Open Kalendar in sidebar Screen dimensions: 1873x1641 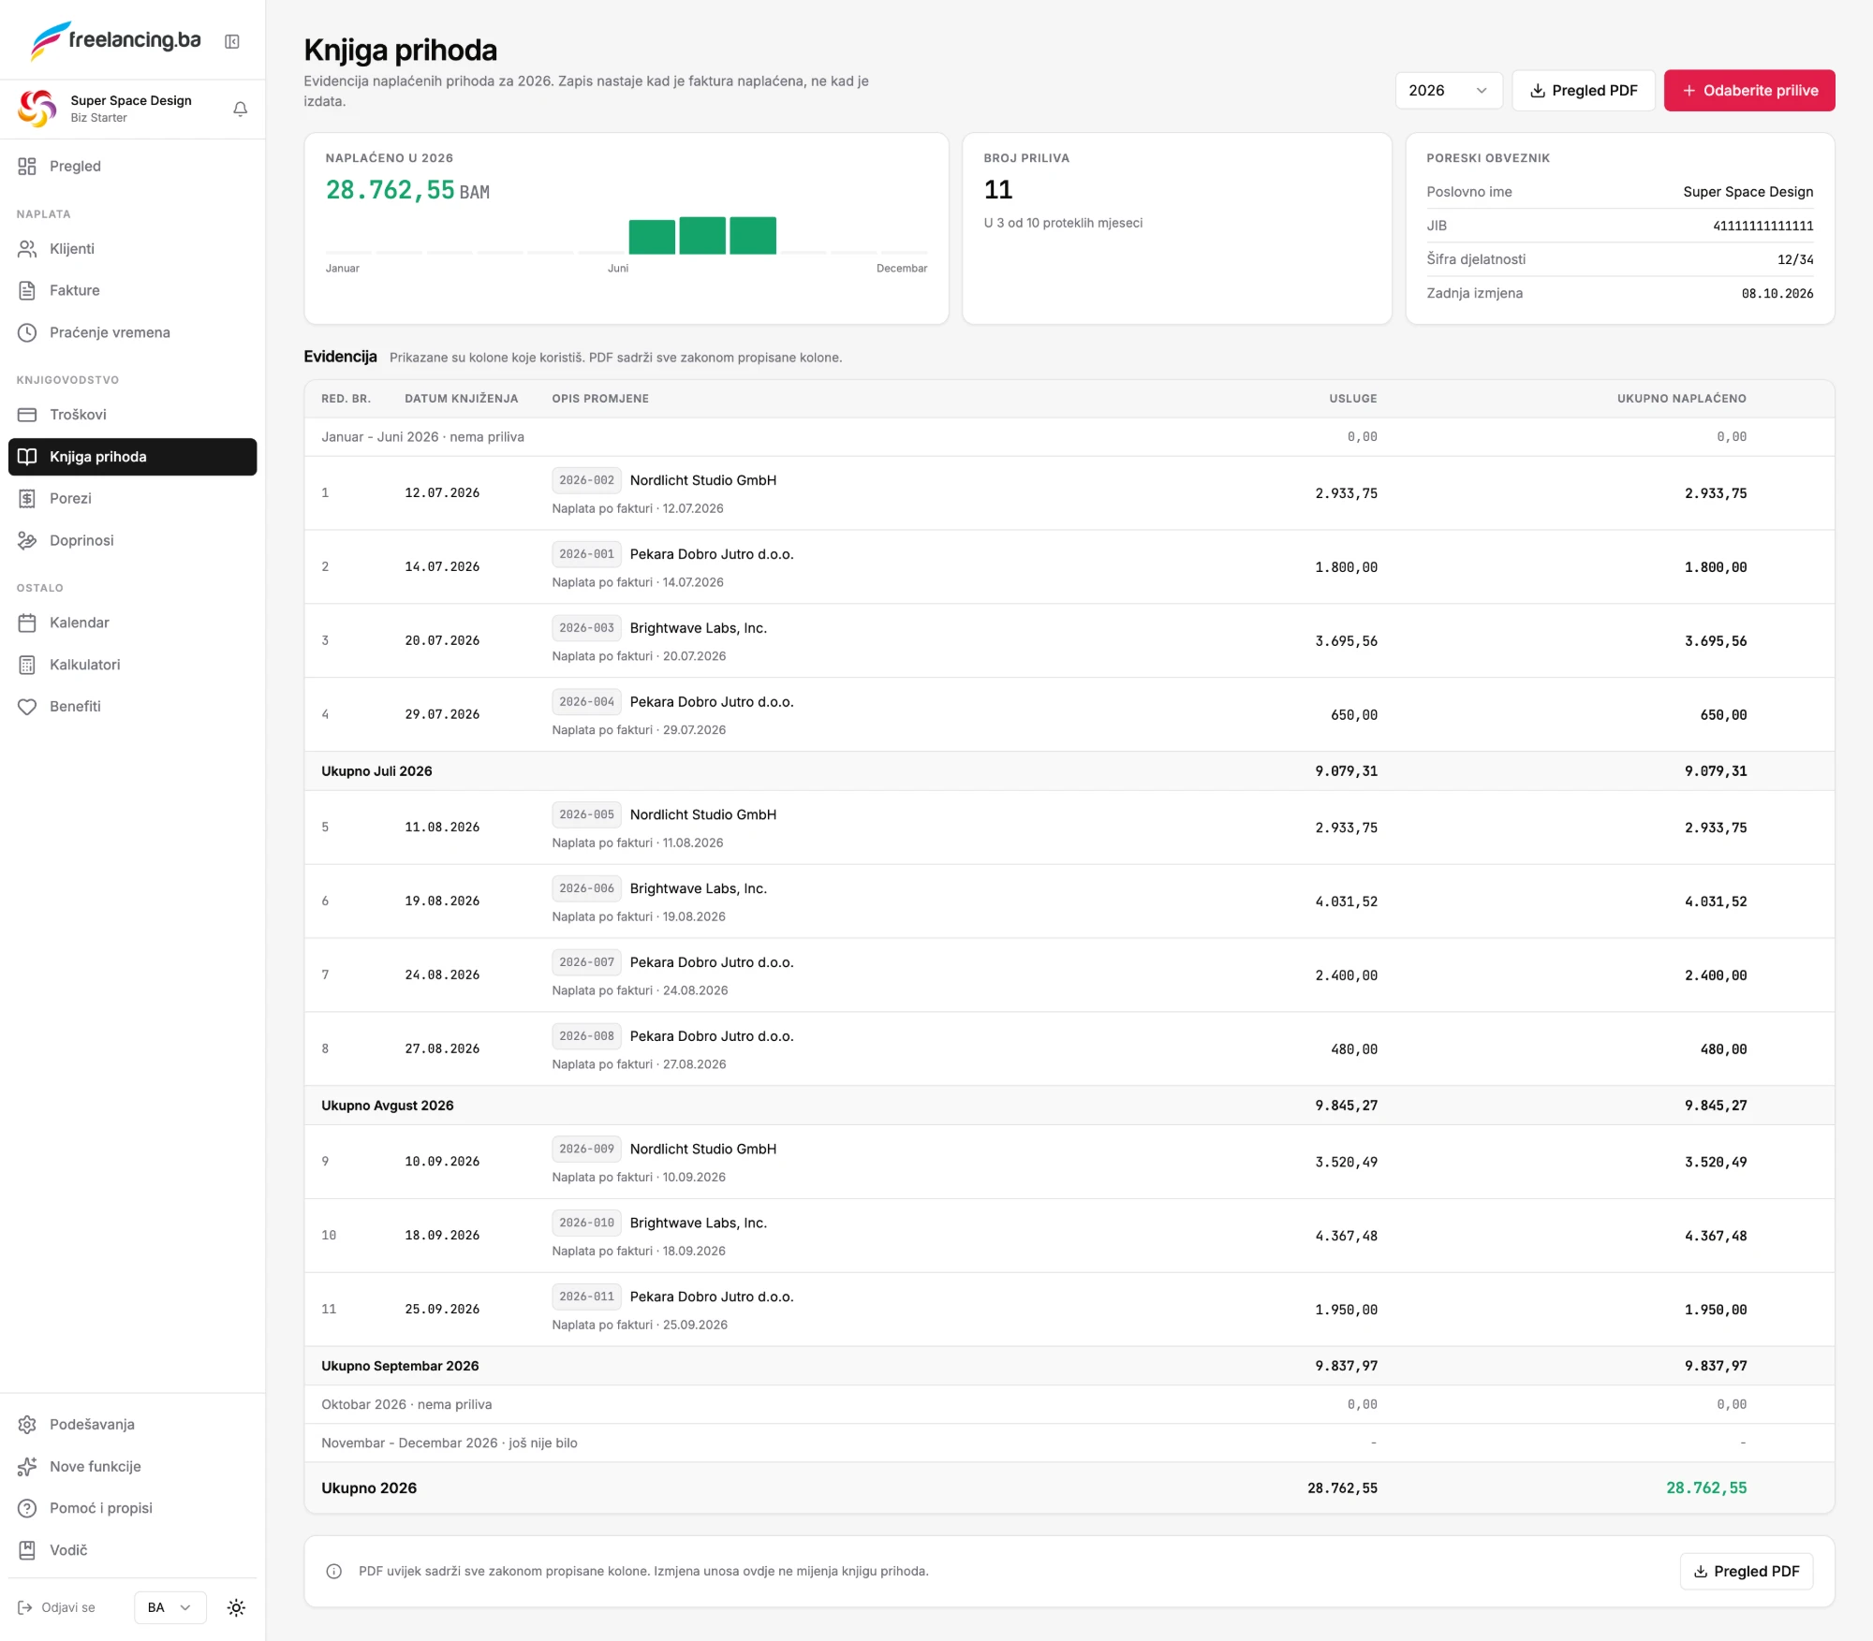[x=132, y=623]
